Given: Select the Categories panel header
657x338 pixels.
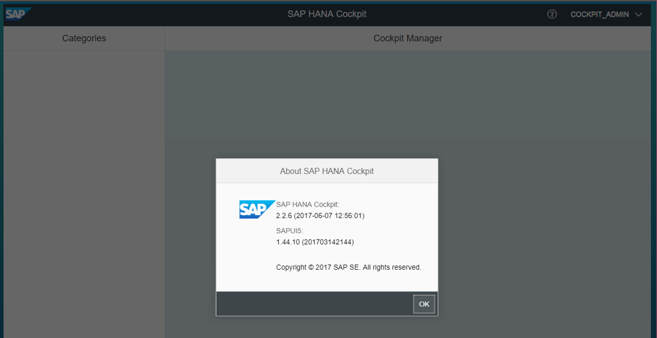Looking at the screenshot, I should pos(84,38).
